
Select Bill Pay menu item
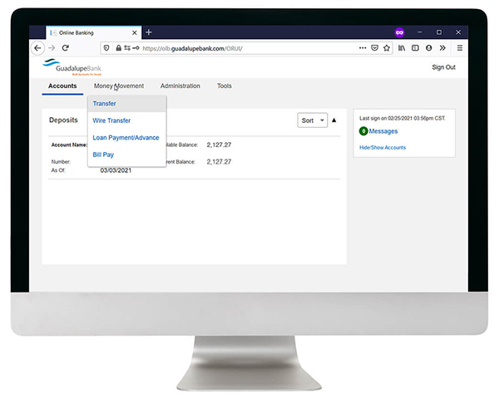[x=127, y=155]
